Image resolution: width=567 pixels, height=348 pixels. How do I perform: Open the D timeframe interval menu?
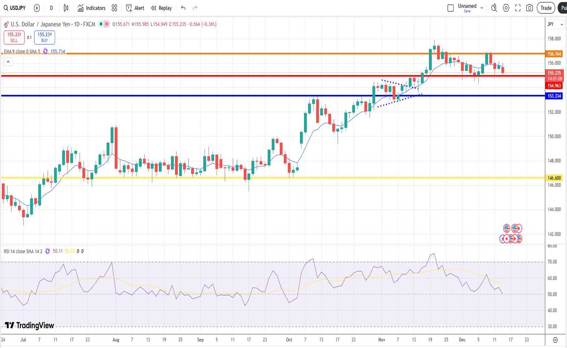point(51,8)
